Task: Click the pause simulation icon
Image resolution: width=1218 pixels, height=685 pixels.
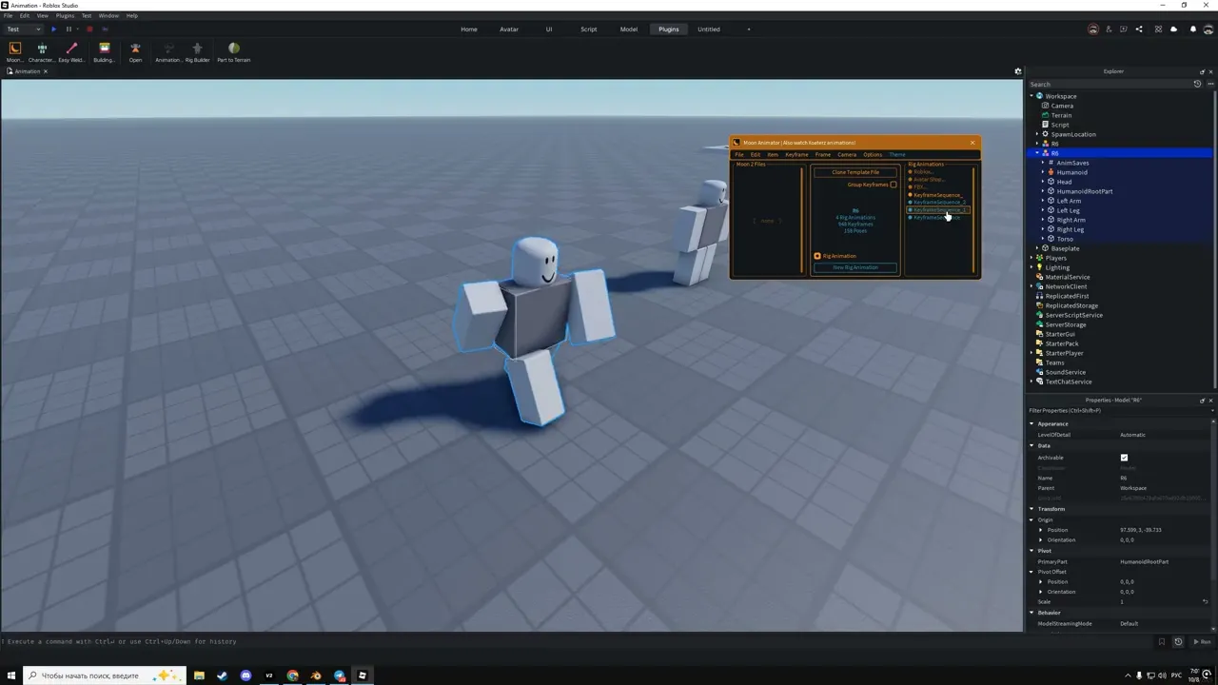Action: coord(69,29)
